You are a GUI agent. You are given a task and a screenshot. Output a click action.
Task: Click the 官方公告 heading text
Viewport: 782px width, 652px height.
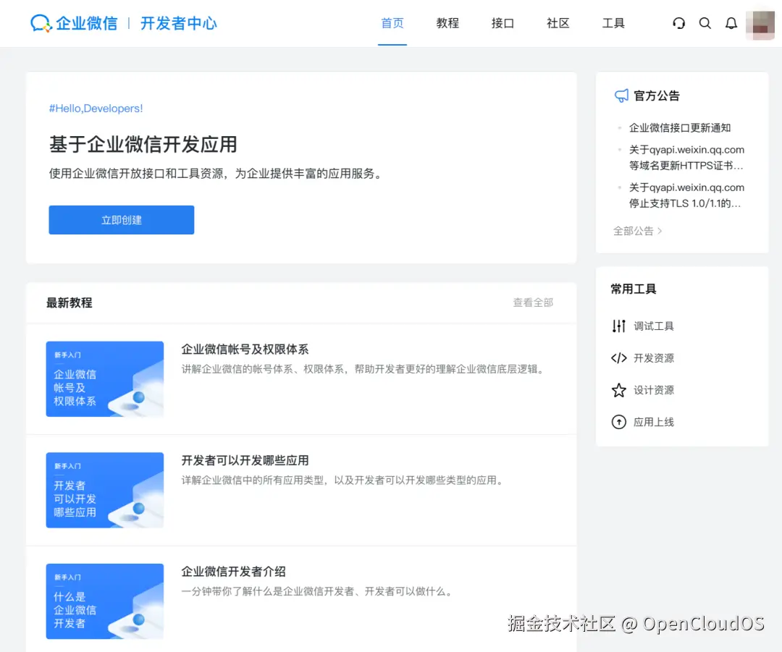pyautogui.click(x=656, y=96)
